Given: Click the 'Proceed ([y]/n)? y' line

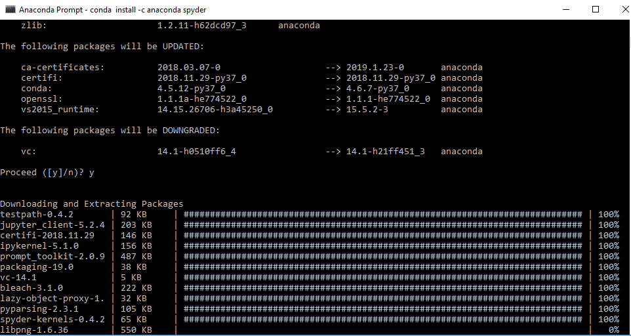Looking at the screenshot, I should [47, 173].
